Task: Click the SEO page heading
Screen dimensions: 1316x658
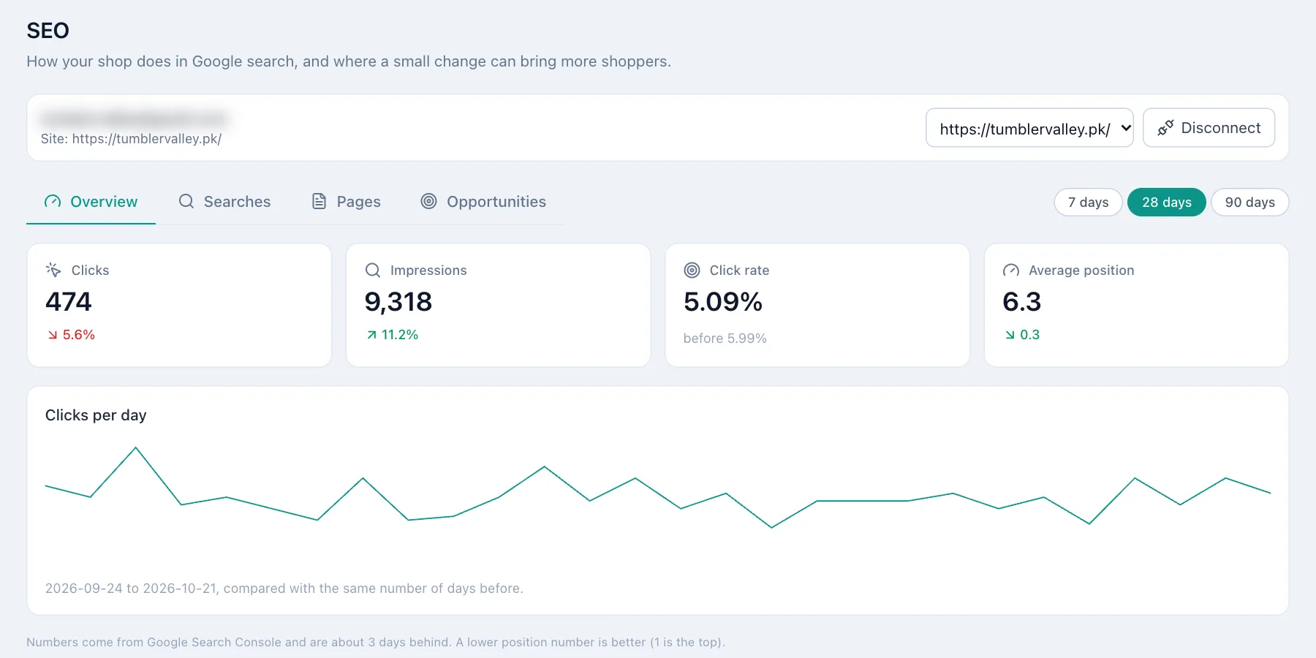Action: (48, 31)
